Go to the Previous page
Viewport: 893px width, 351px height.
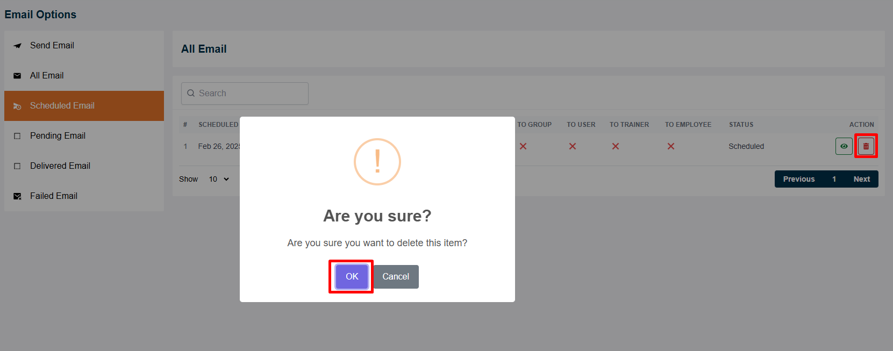click(x=798, y=179)
